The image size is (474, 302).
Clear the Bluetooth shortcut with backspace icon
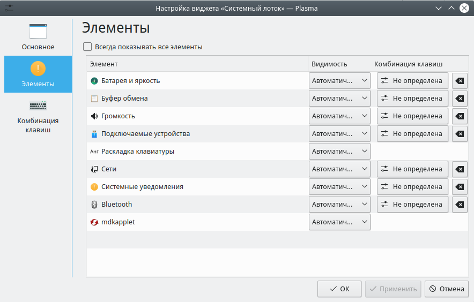tap(460, 205)
